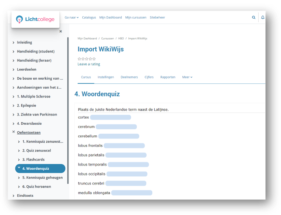Collapse the Oefentoetsen section

[x=13, y=132]
